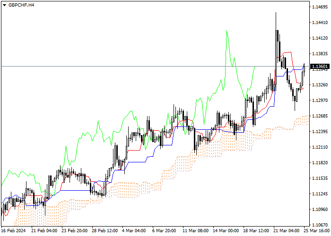The height and width of the screenshot is (236, 331).
Task: Click the current price label 1.13601
Action: [x=320, y=67]
